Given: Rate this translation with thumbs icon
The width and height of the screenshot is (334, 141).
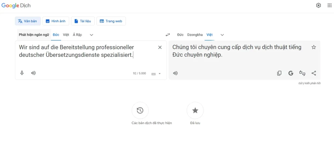Looking at the screenshot, I should click(302, 73).
